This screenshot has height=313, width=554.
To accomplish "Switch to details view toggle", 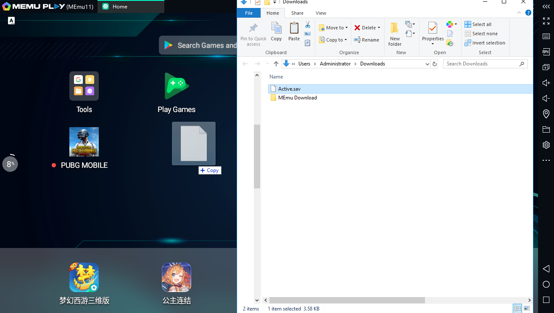I will (518, 309).
